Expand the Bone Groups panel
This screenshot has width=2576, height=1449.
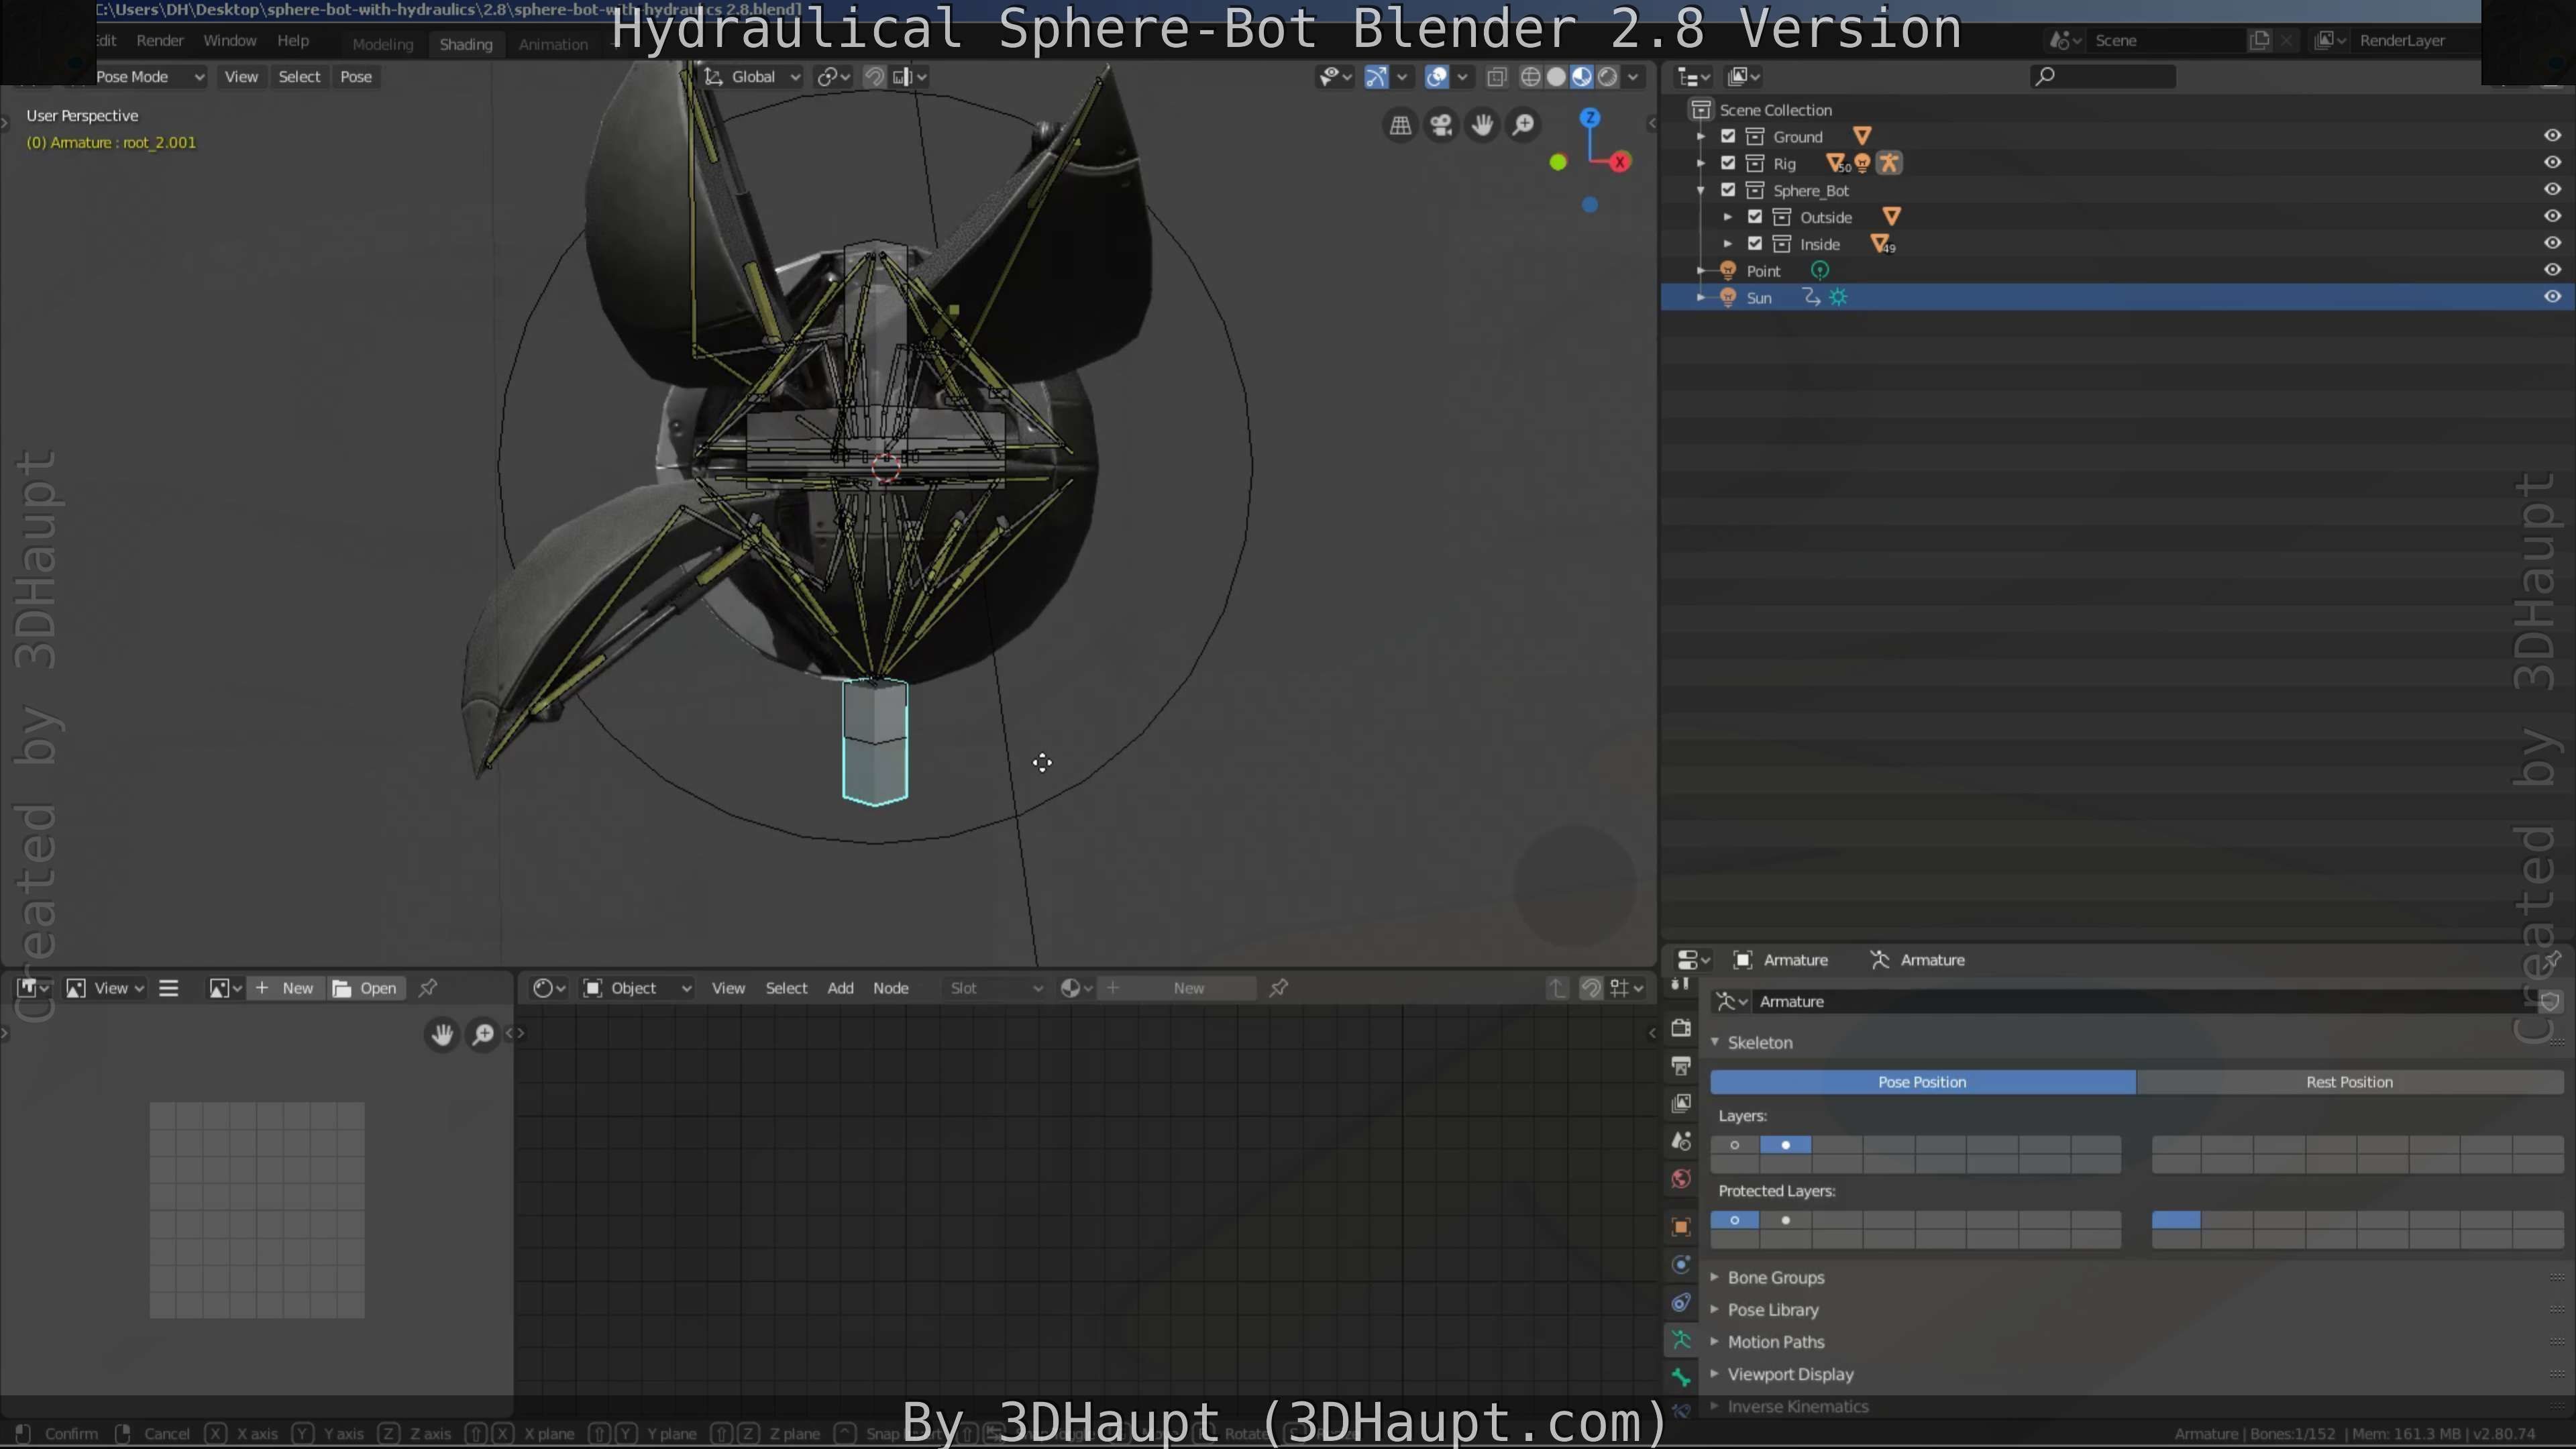[1775, 1278]
